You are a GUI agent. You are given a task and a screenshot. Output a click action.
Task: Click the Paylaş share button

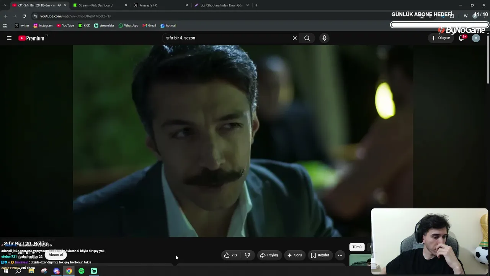269,255
